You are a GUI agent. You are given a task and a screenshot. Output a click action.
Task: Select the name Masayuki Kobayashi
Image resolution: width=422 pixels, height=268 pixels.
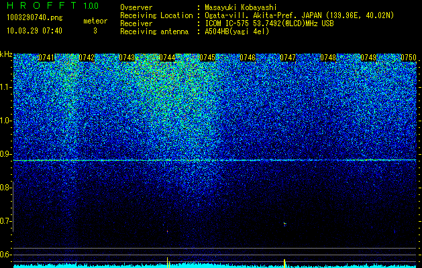click(241, 7)
